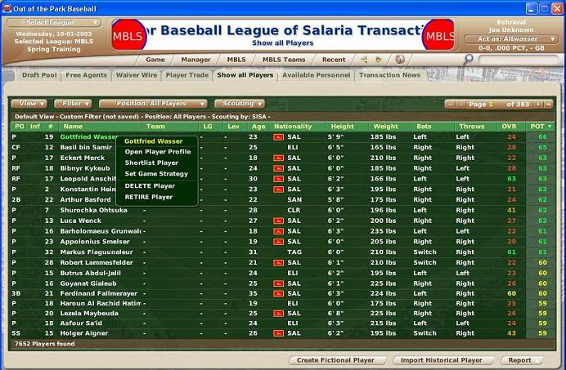
Task: Expand the Filter dropdown
Action: click(x=72, y=104)
